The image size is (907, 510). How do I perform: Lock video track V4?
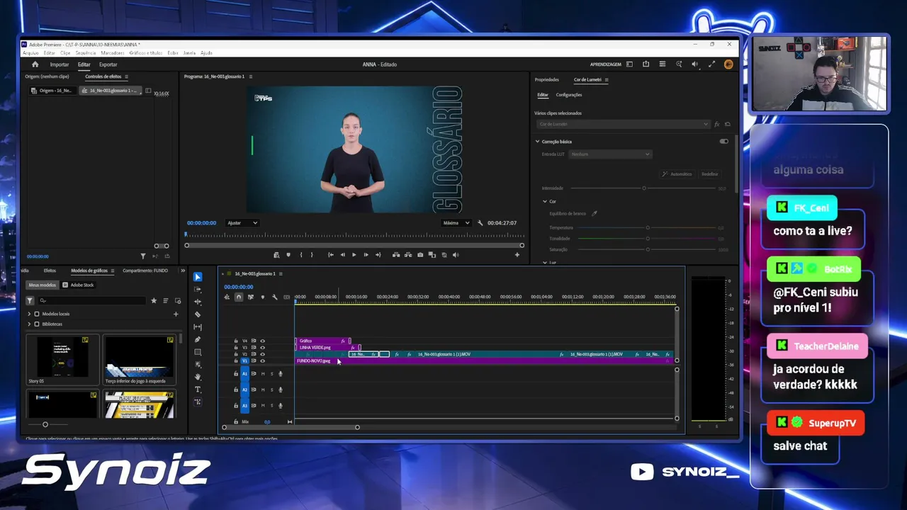point(236,341)
